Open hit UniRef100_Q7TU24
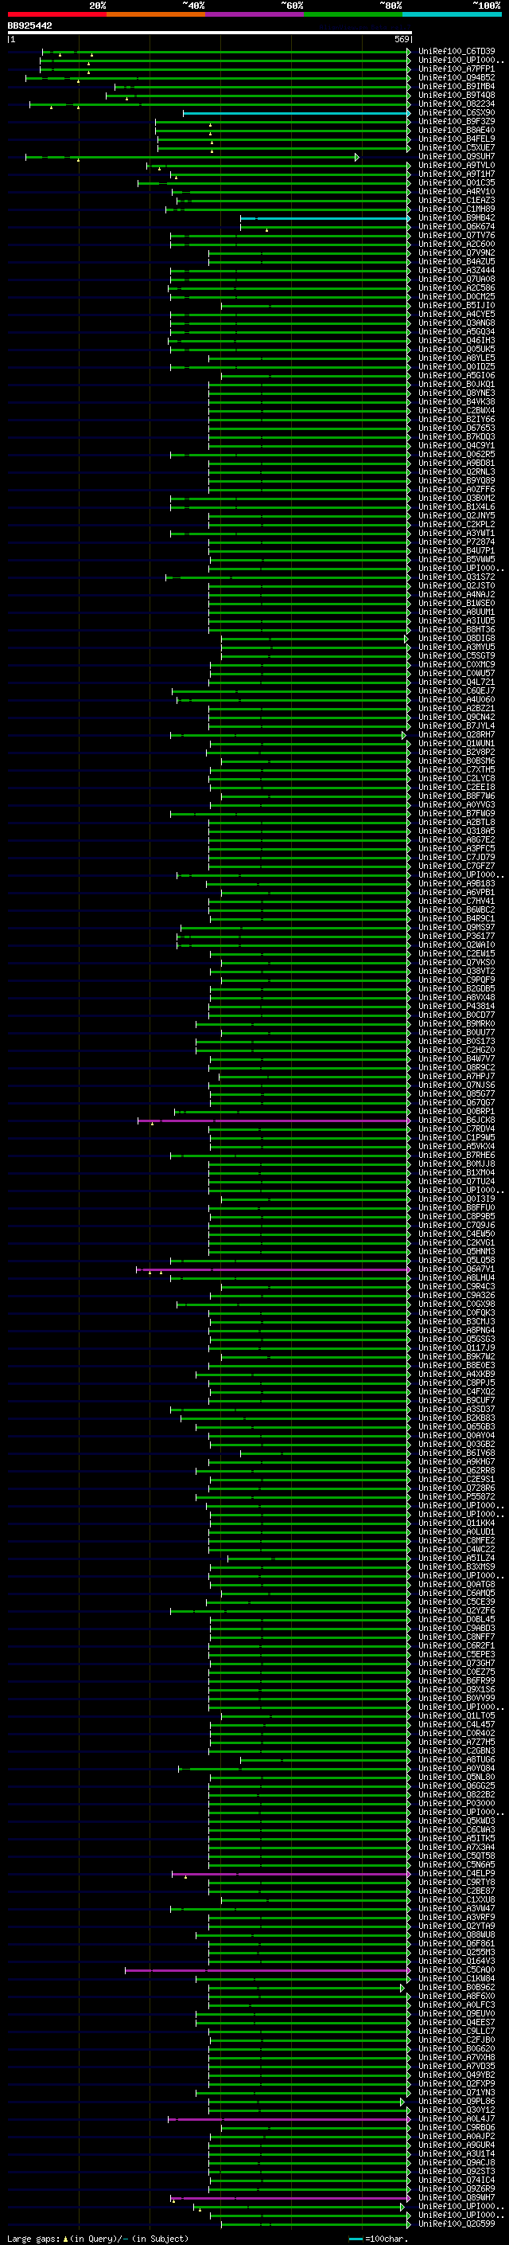 click(x=457, y=1183)
